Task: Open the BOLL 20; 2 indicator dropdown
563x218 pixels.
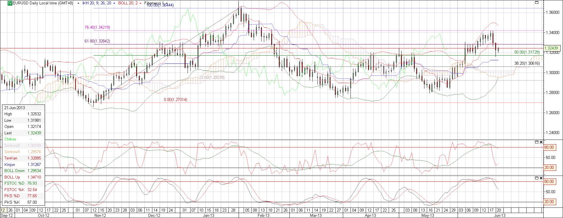Action: (141, 3)
